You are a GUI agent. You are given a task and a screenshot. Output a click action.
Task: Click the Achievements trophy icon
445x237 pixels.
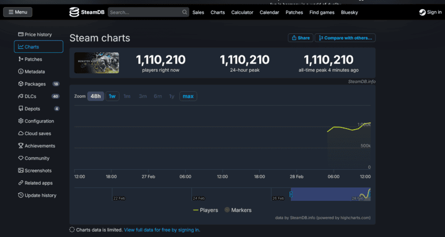tap(21, 146)
